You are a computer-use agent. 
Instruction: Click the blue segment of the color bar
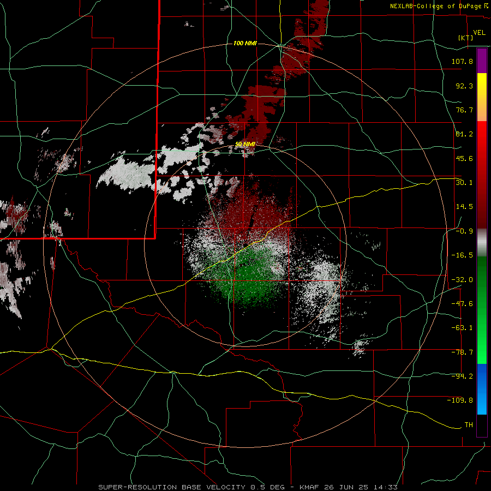pos(482,389)
